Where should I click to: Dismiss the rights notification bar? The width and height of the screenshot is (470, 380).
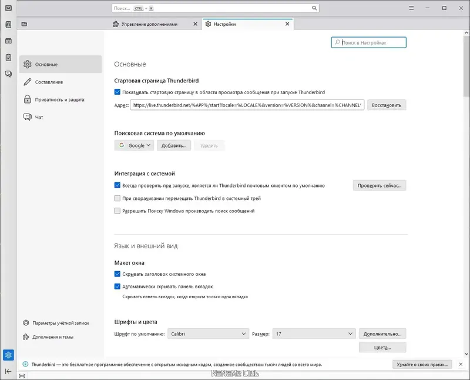click(461, 364)
